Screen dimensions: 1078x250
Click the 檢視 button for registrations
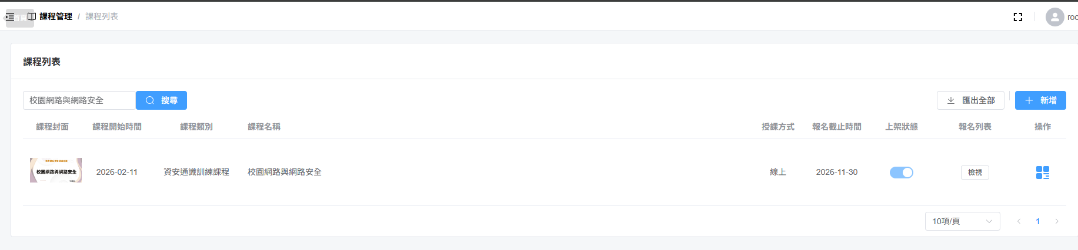pyautogui.click(x=975, y=173)
